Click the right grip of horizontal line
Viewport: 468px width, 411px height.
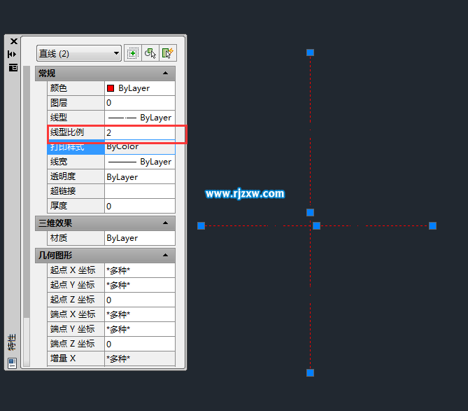coord(432,226)
